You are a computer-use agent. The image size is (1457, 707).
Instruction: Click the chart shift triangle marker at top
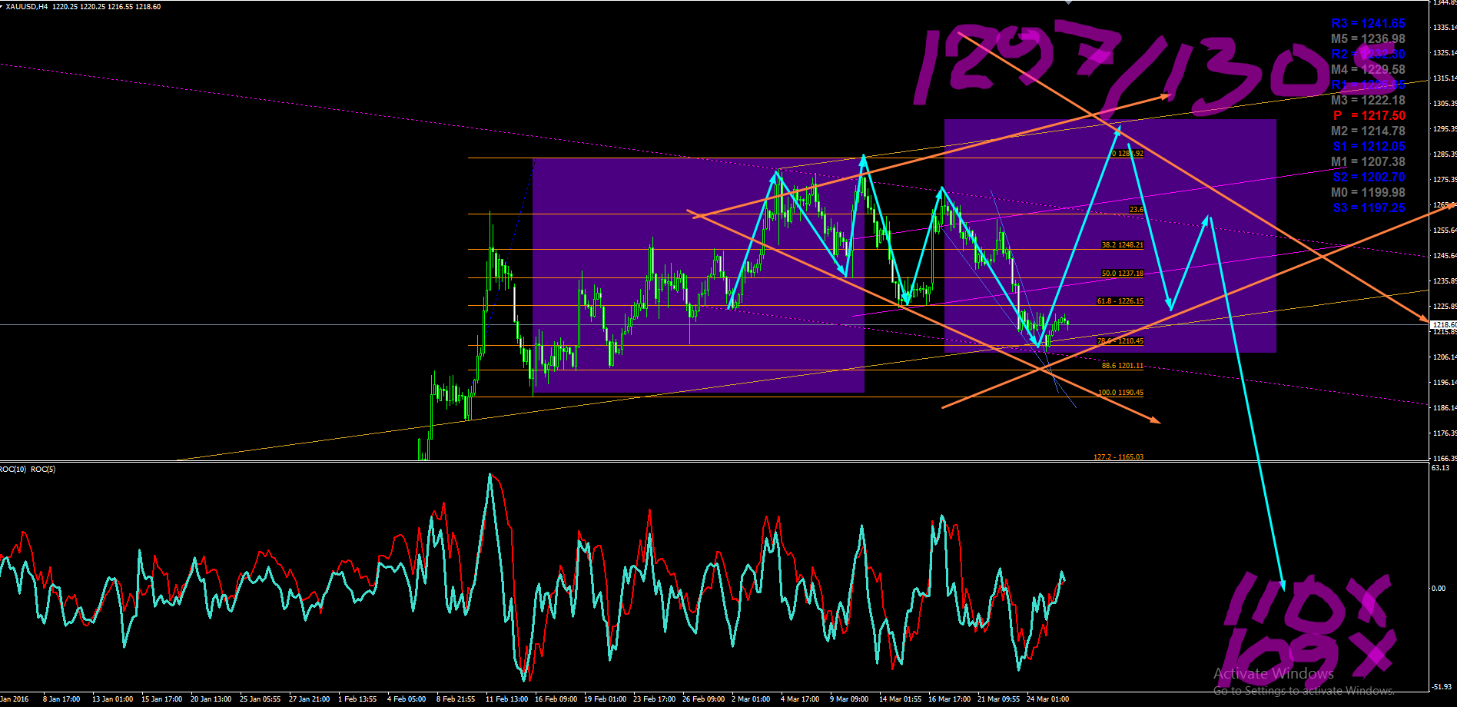point(1067,2)
